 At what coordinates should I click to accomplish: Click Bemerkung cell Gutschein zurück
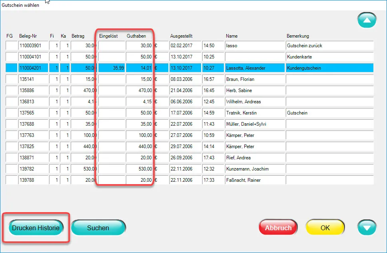pyautogui.click(x=329, y=46)
